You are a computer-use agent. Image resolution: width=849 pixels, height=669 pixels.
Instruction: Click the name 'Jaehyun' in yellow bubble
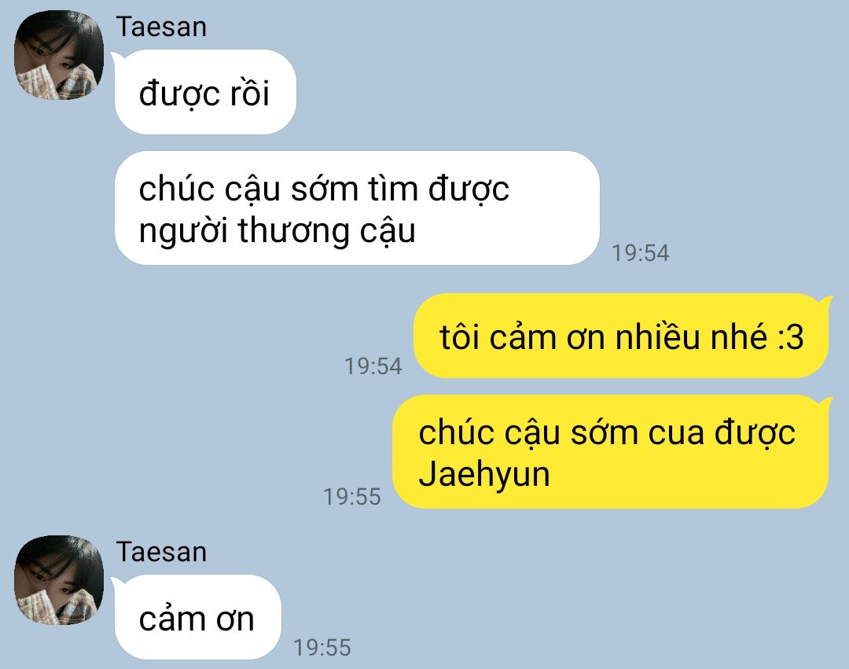484,475
